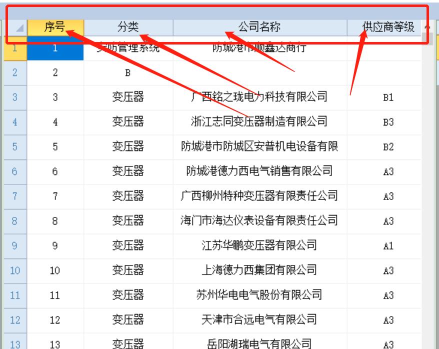Select row header 12

(x=15, y=320)
